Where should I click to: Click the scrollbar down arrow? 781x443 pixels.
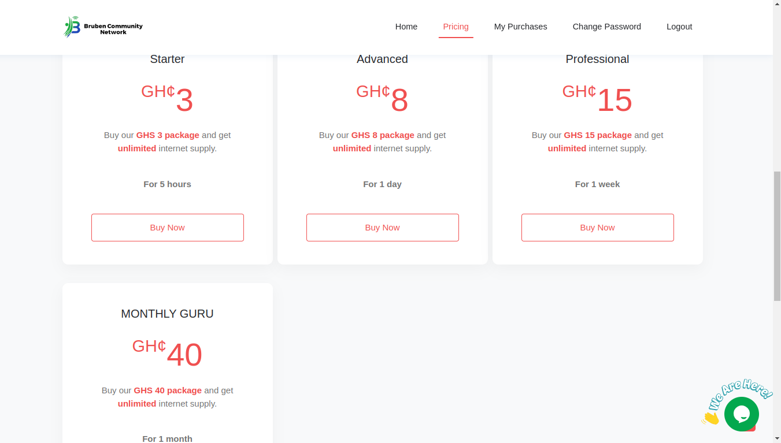pos(777,439)
